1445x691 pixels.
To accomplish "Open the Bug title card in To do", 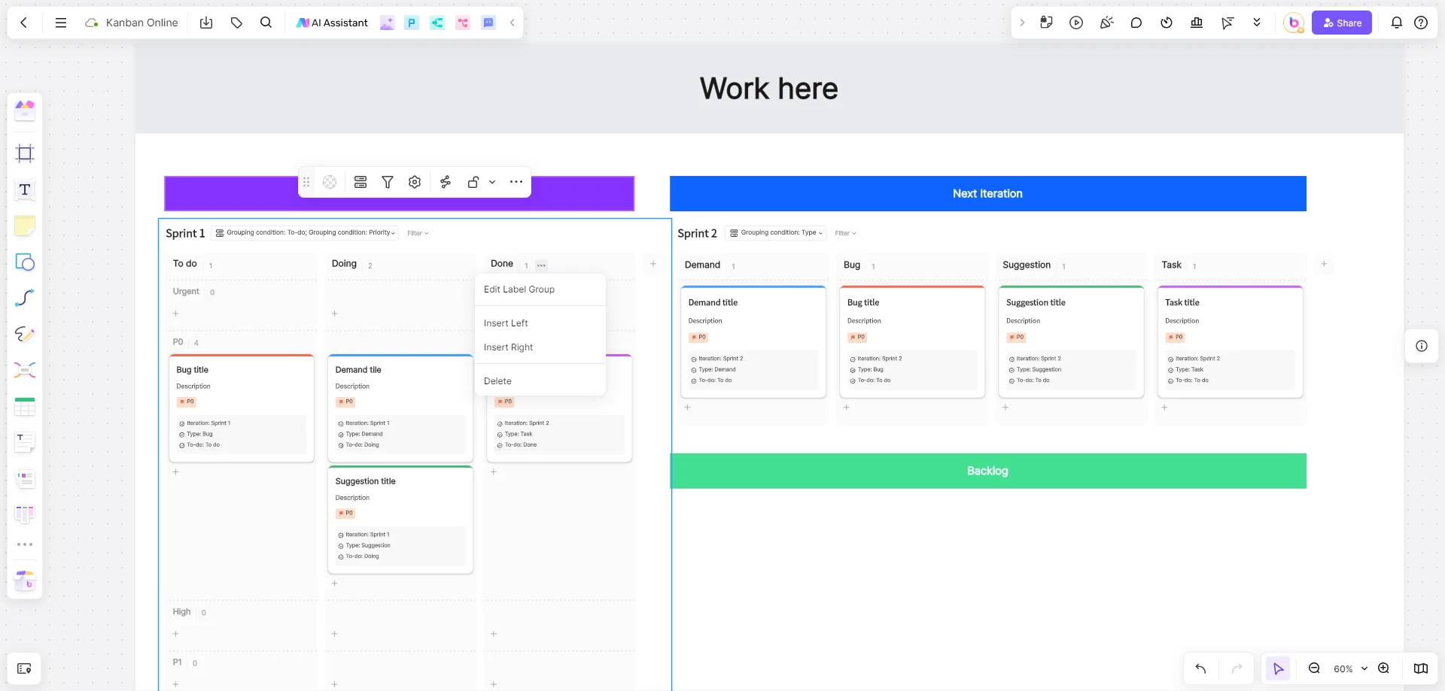I will [241, 408].
